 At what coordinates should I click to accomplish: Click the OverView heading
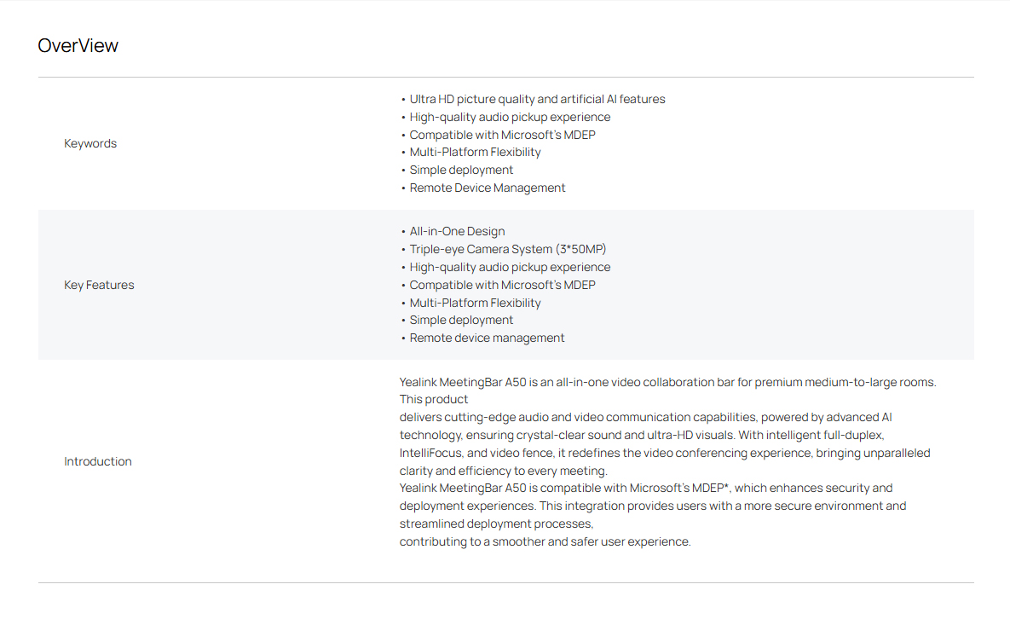78,46
